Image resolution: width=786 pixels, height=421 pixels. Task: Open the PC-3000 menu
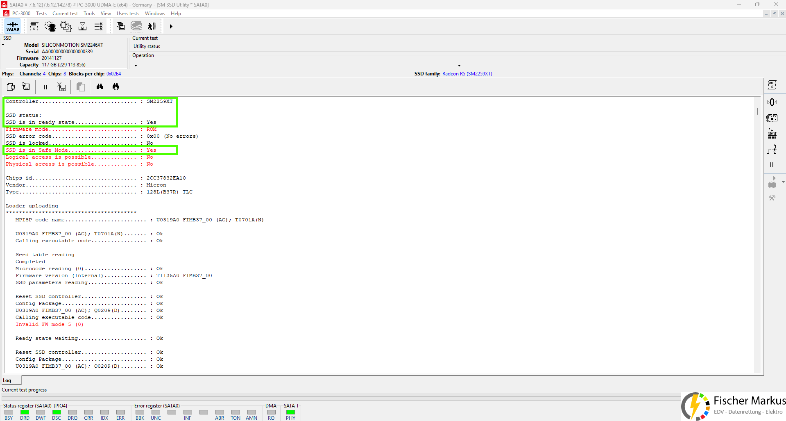coord(21,14)
